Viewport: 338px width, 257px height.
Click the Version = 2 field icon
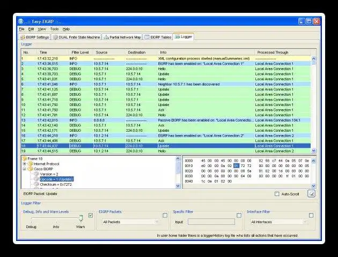click(x=36, y=174)
